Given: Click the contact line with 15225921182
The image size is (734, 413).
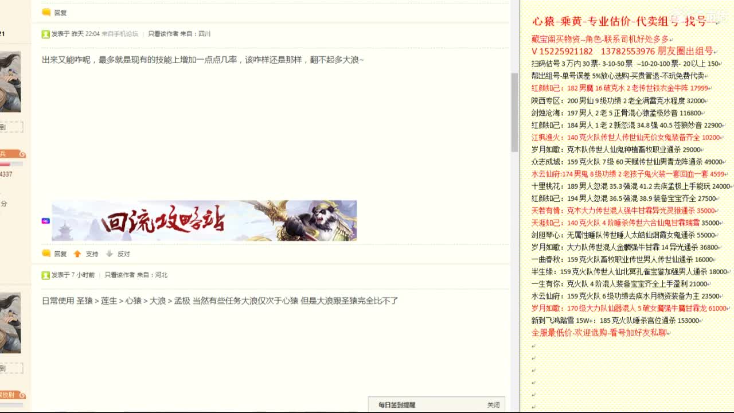Looking at the screenshot, I should click(x=622, y=51).
